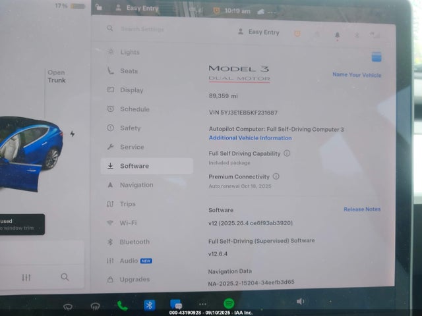The image size is (422, 316).
Task: Open the Audio settings menu
Action: [129, 261]
